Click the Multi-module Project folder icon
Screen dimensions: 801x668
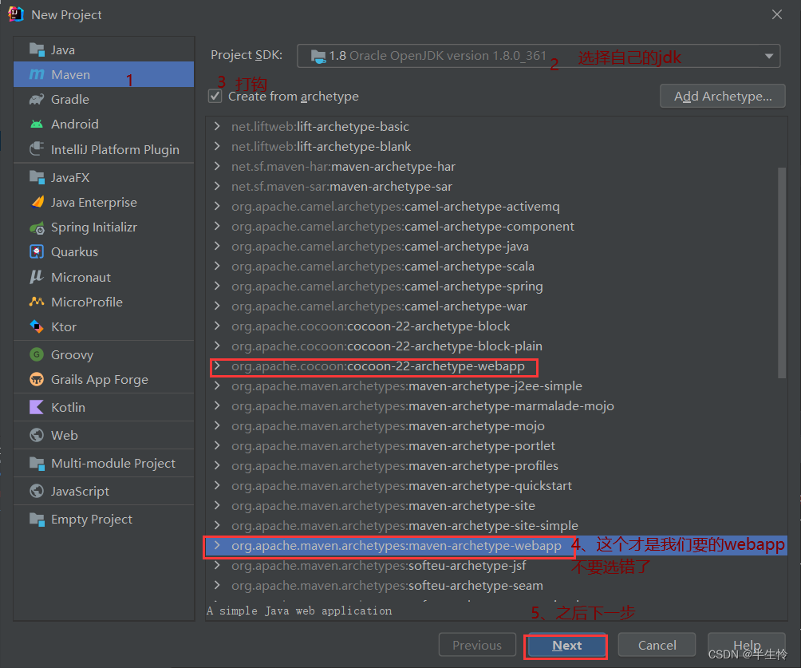click(x=37, y=463)
